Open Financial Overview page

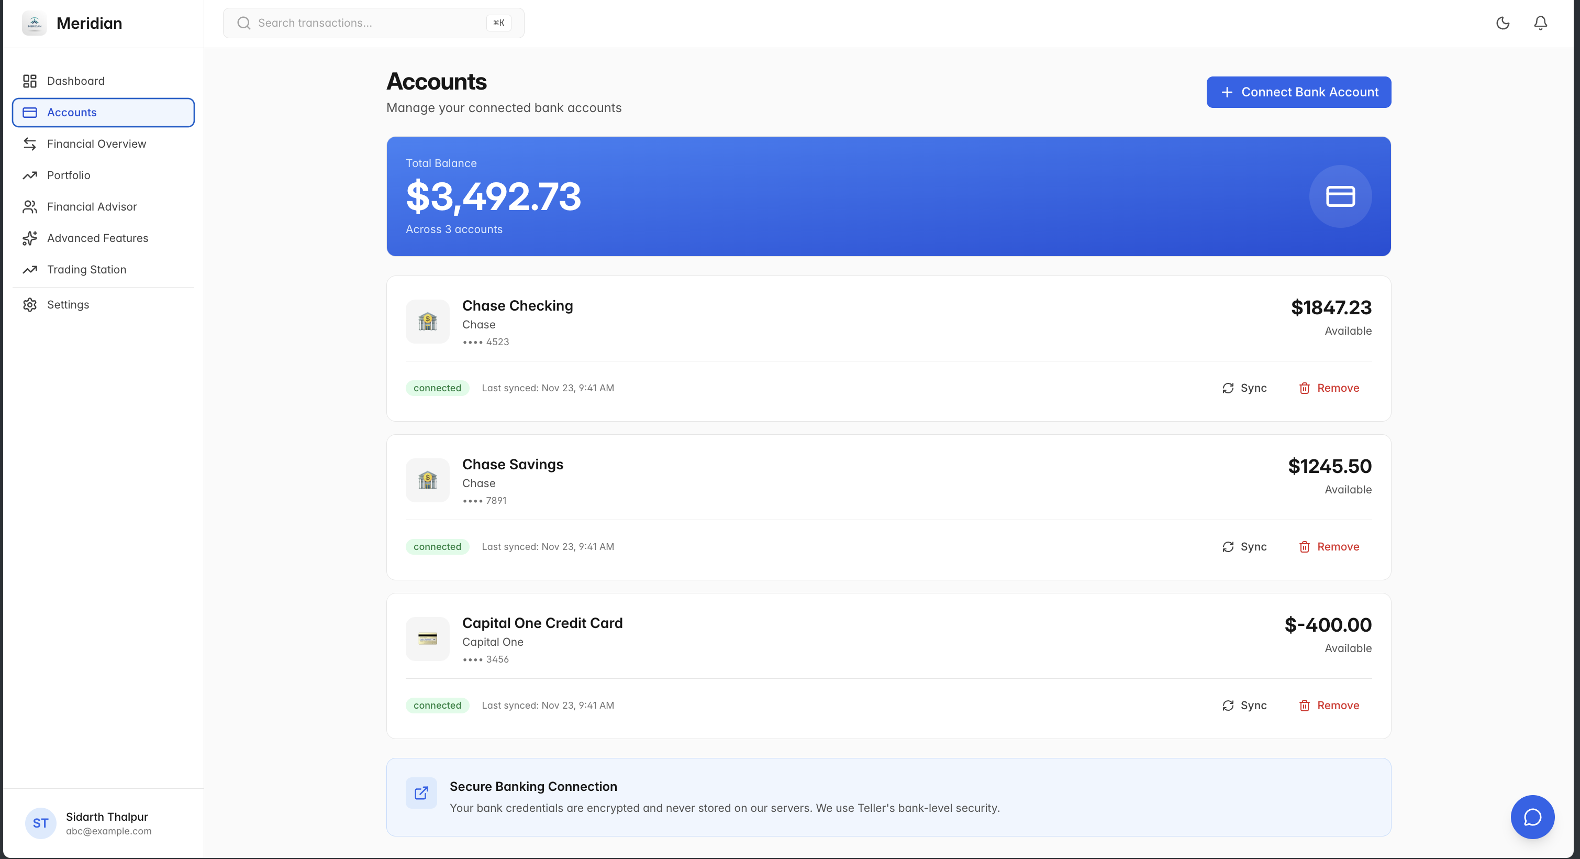pos(96,144)
